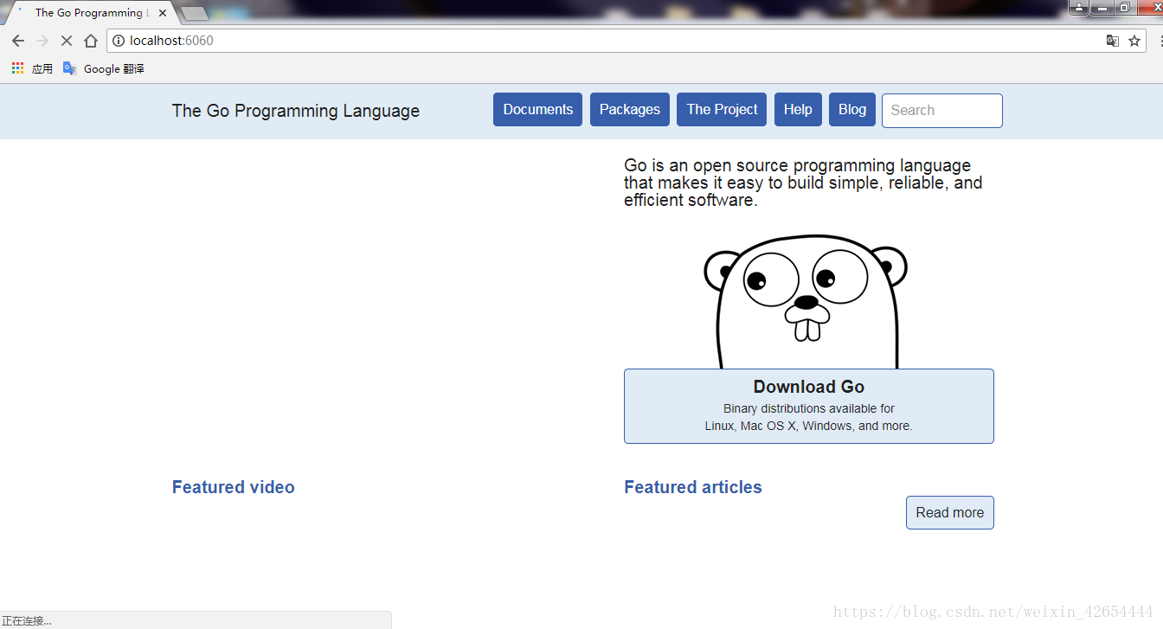This screenshot has height=629, width=1163.
Task: Click the forward navigation arrow
Action: [x=42, y=41]
